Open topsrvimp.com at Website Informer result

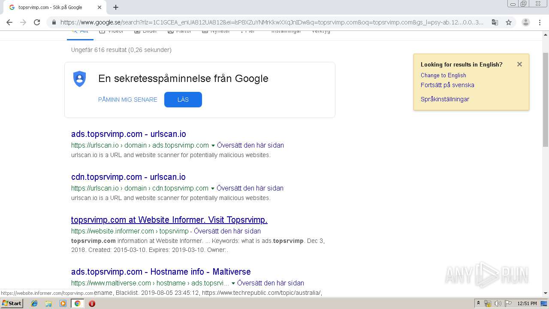(x=169, y=220)
